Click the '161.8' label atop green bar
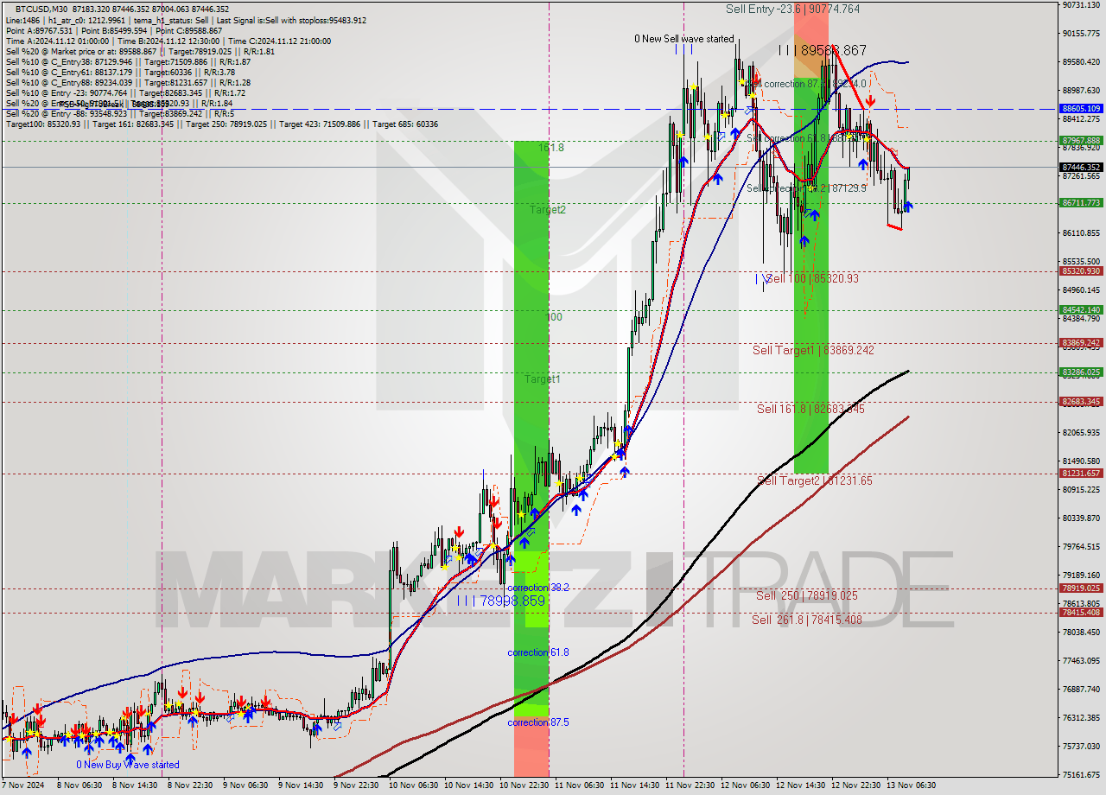Viewport: 1106px width, 795px height. click(551, 148)
